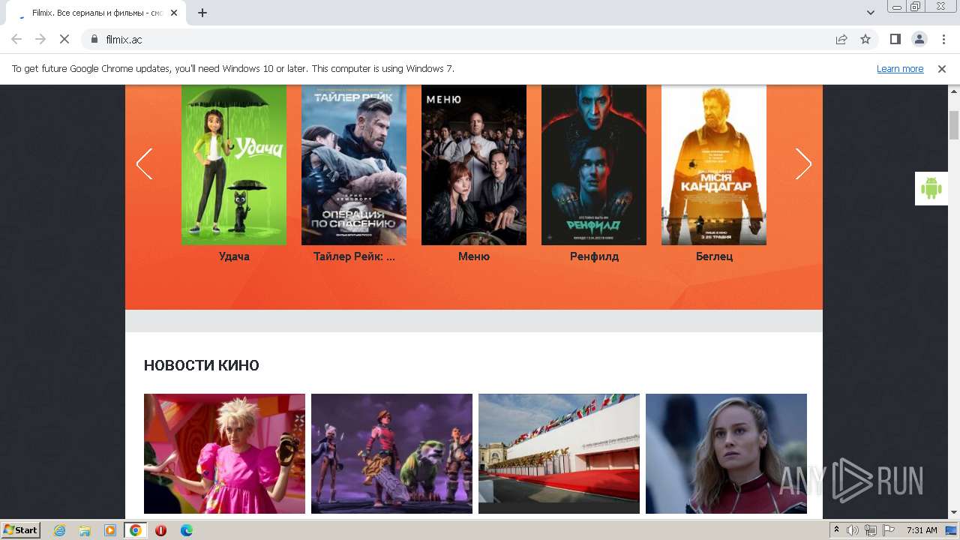The image size is (960, 540).
Task: Open the animated characters news image
Action: 391,454
